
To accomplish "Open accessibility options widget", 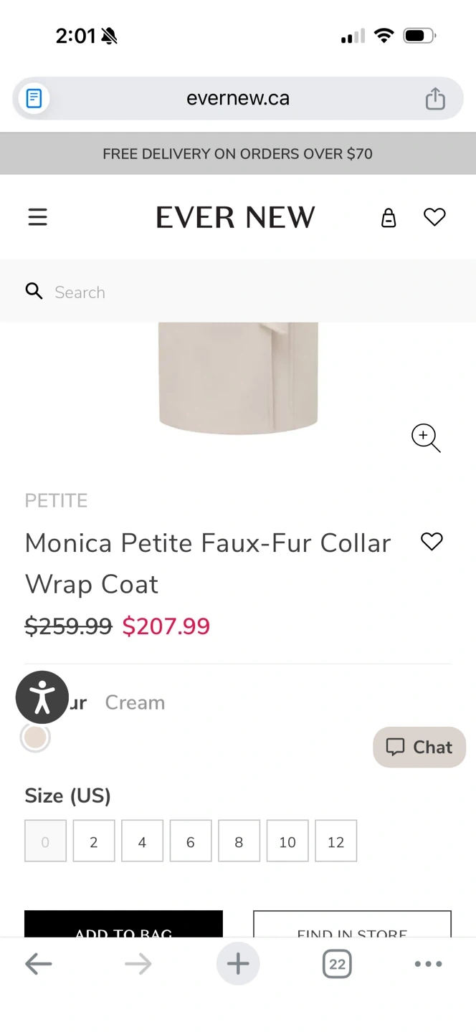I will 42,697.
